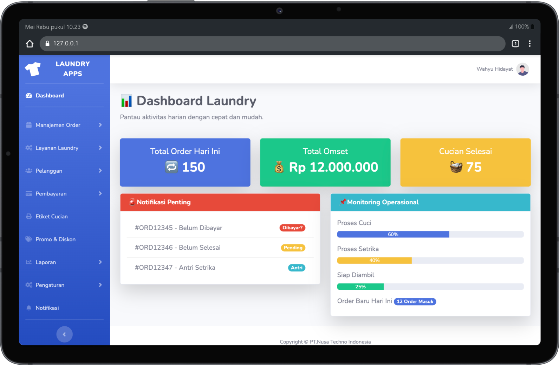Click the Cucian Selesai card
The height and width of the screenshot is (365, 559).
[466, 162]
